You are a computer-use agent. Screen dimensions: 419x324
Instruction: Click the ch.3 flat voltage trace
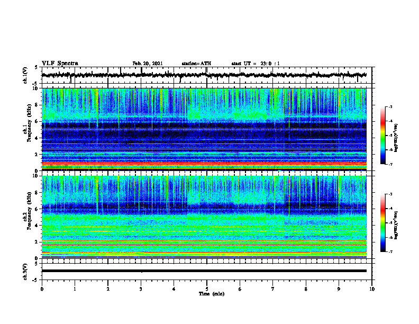204,271
